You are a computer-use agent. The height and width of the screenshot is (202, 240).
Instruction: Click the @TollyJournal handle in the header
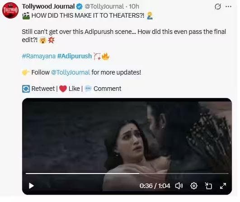point(104,6)
